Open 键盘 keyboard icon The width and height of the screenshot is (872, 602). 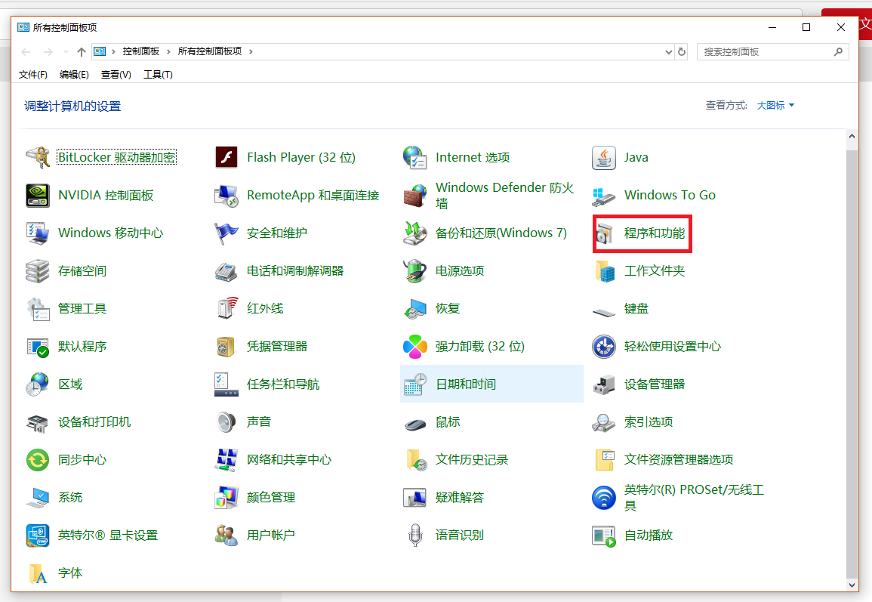coord(604,311)
